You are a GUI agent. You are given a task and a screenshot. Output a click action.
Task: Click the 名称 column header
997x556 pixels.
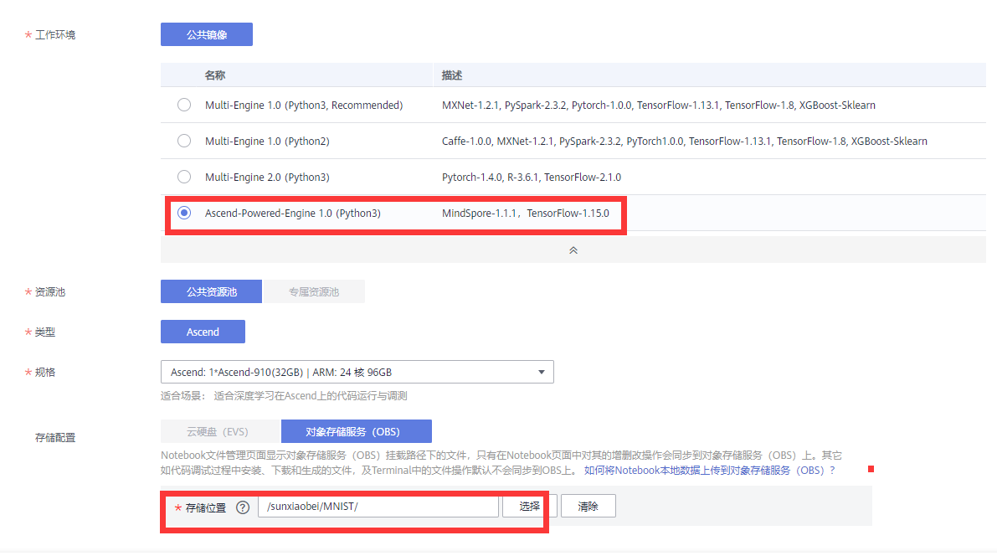215,75
